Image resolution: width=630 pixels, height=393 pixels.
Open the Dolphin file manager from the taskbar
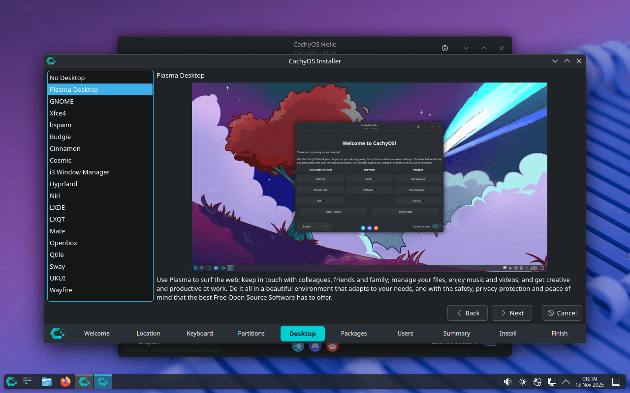46,381
